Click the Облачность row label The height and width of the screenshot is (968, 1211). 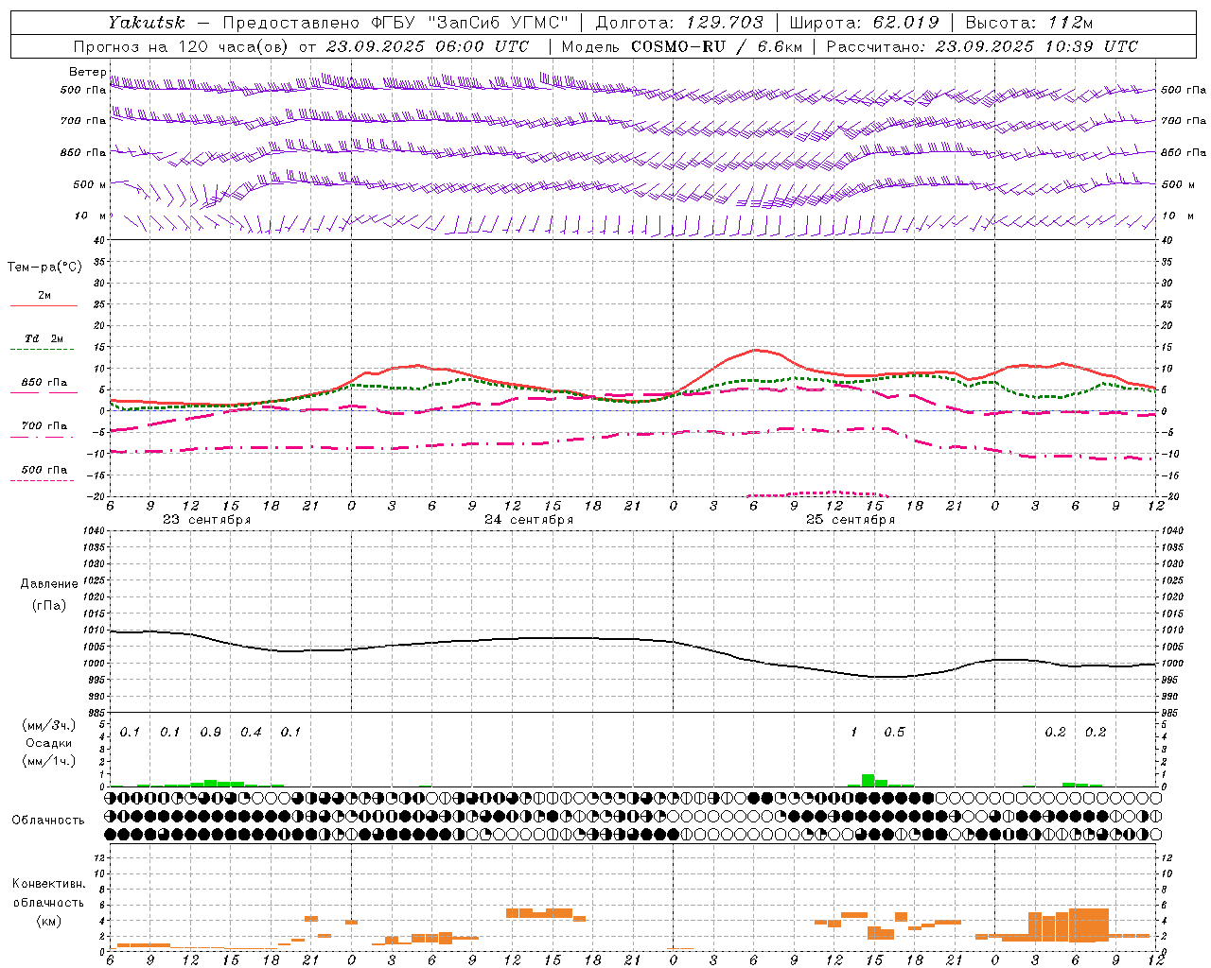click(48, 820)
